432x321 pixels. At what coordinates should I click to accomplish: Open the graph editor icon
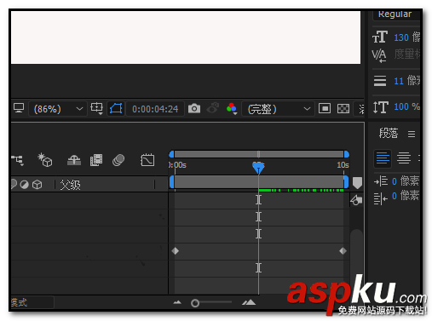point(147,160)
